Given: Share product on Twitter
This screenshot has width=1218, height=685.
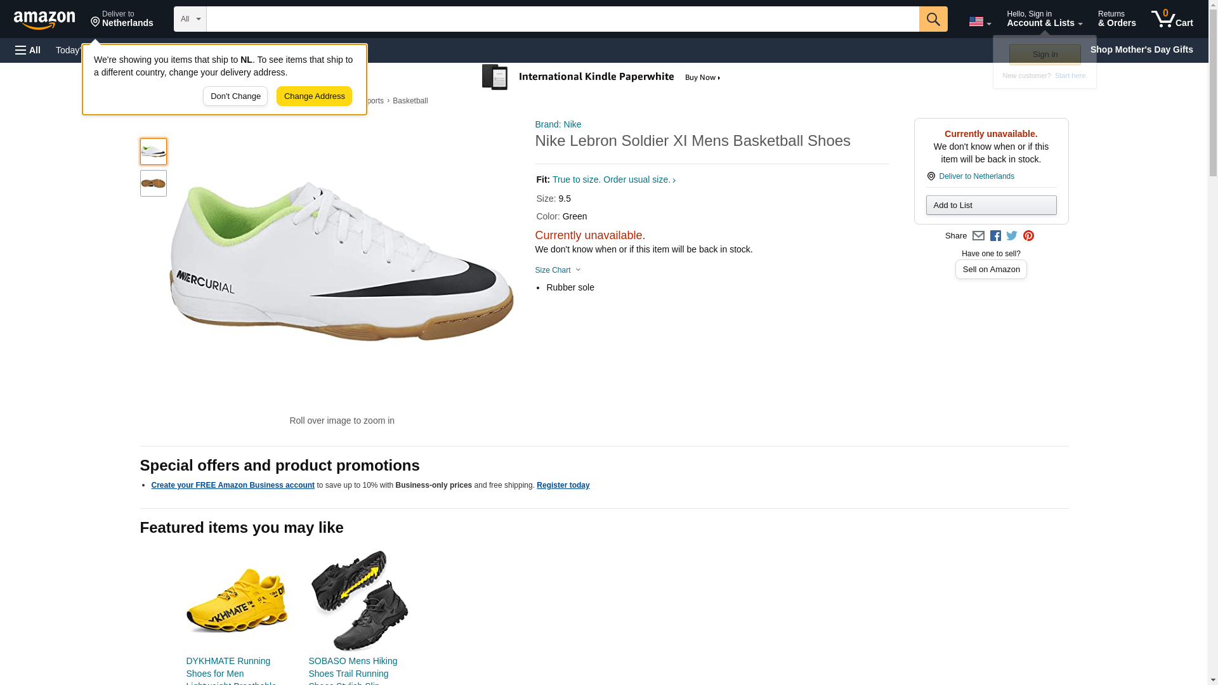Looking at the screenshot, I should [1012, 236].
